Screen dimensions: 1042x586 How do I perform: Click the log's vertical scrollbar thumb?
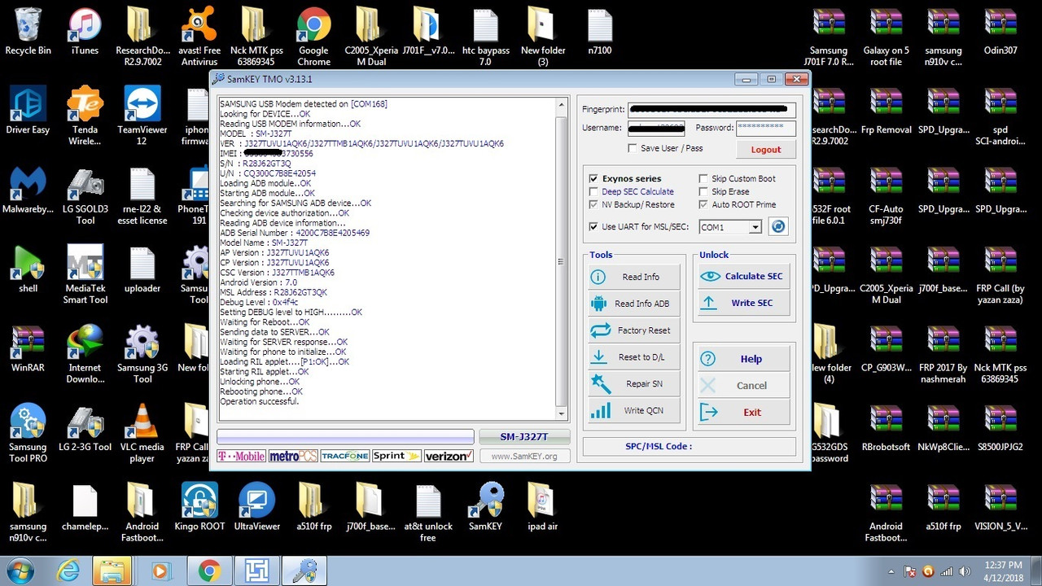pos(561,260)
